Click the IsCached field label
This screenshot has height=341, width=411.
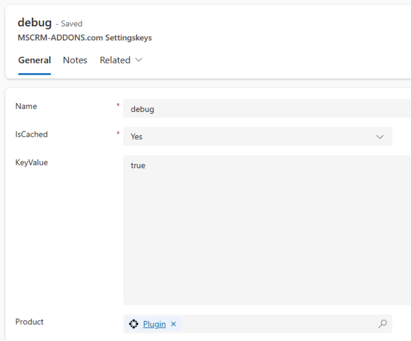[x=31, y=134]
